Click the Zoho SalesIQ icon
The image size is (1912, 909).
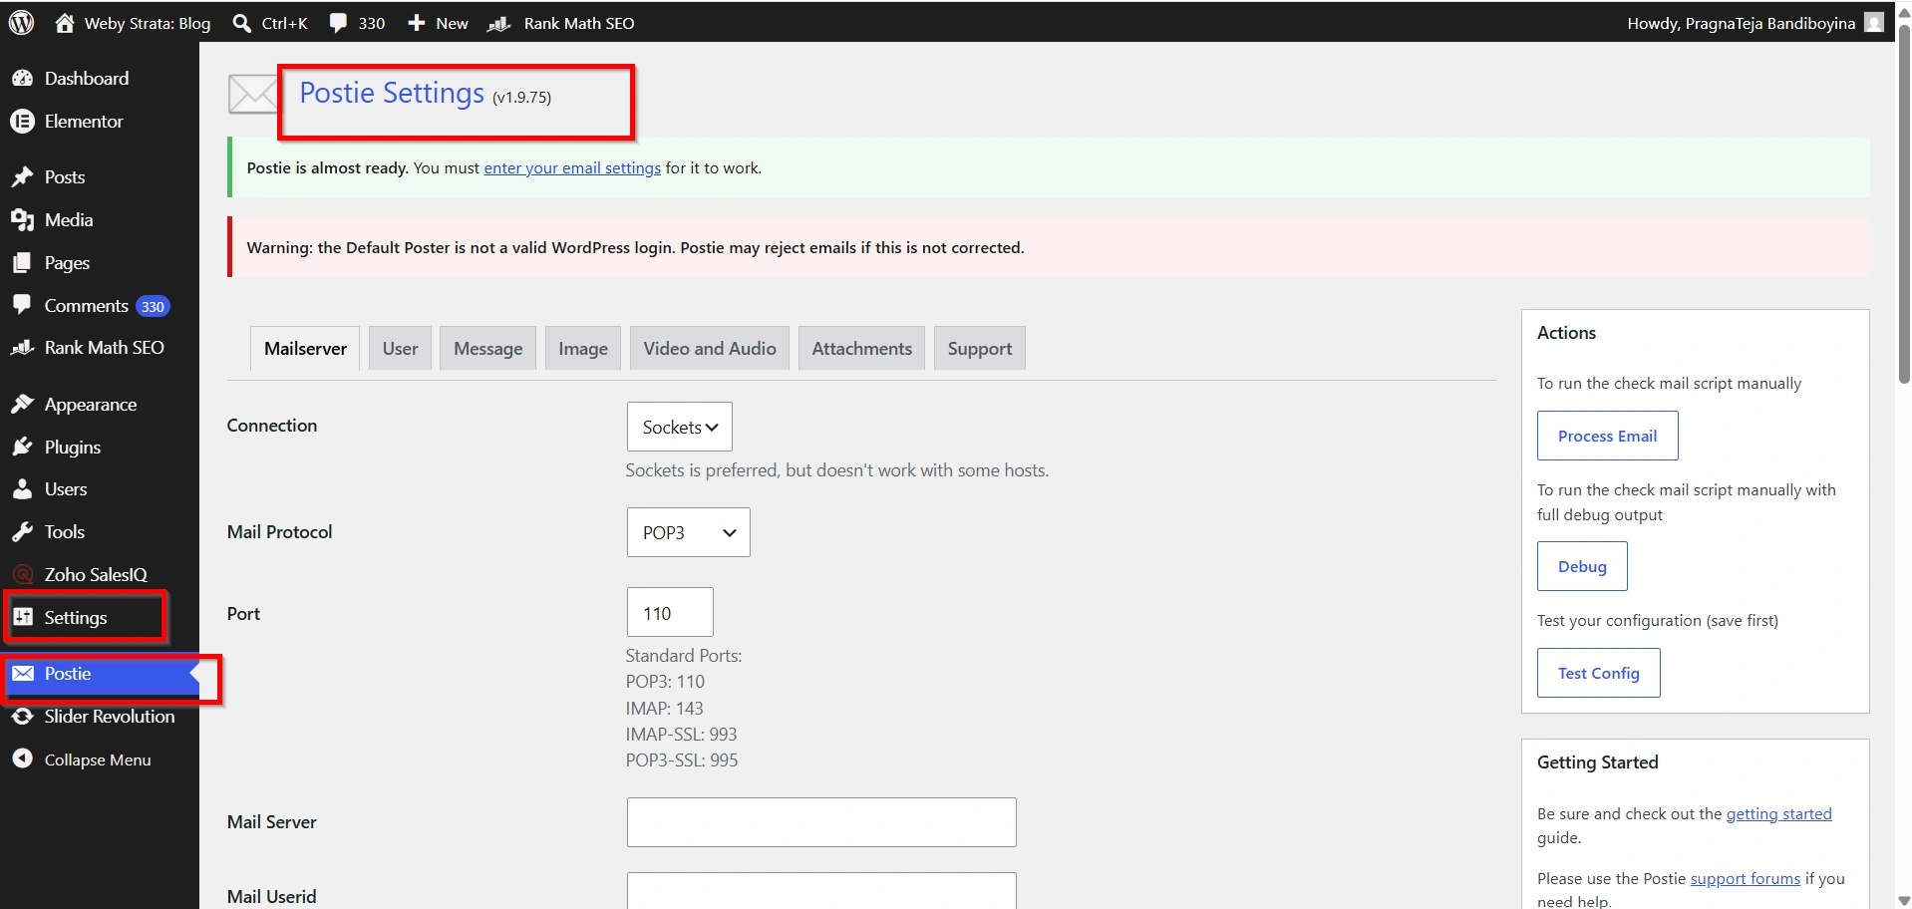pyautogui.click(x=22, y=574)
